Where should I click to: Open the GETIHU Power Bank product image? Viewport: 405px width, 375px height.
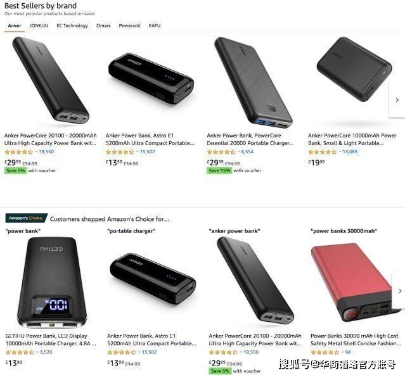coord(51,283)
